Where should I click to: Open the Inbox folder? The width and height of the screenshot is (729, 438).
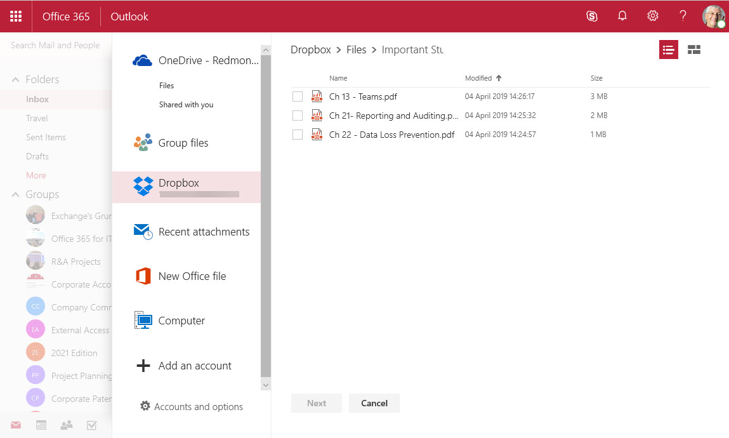pos(37,99)
